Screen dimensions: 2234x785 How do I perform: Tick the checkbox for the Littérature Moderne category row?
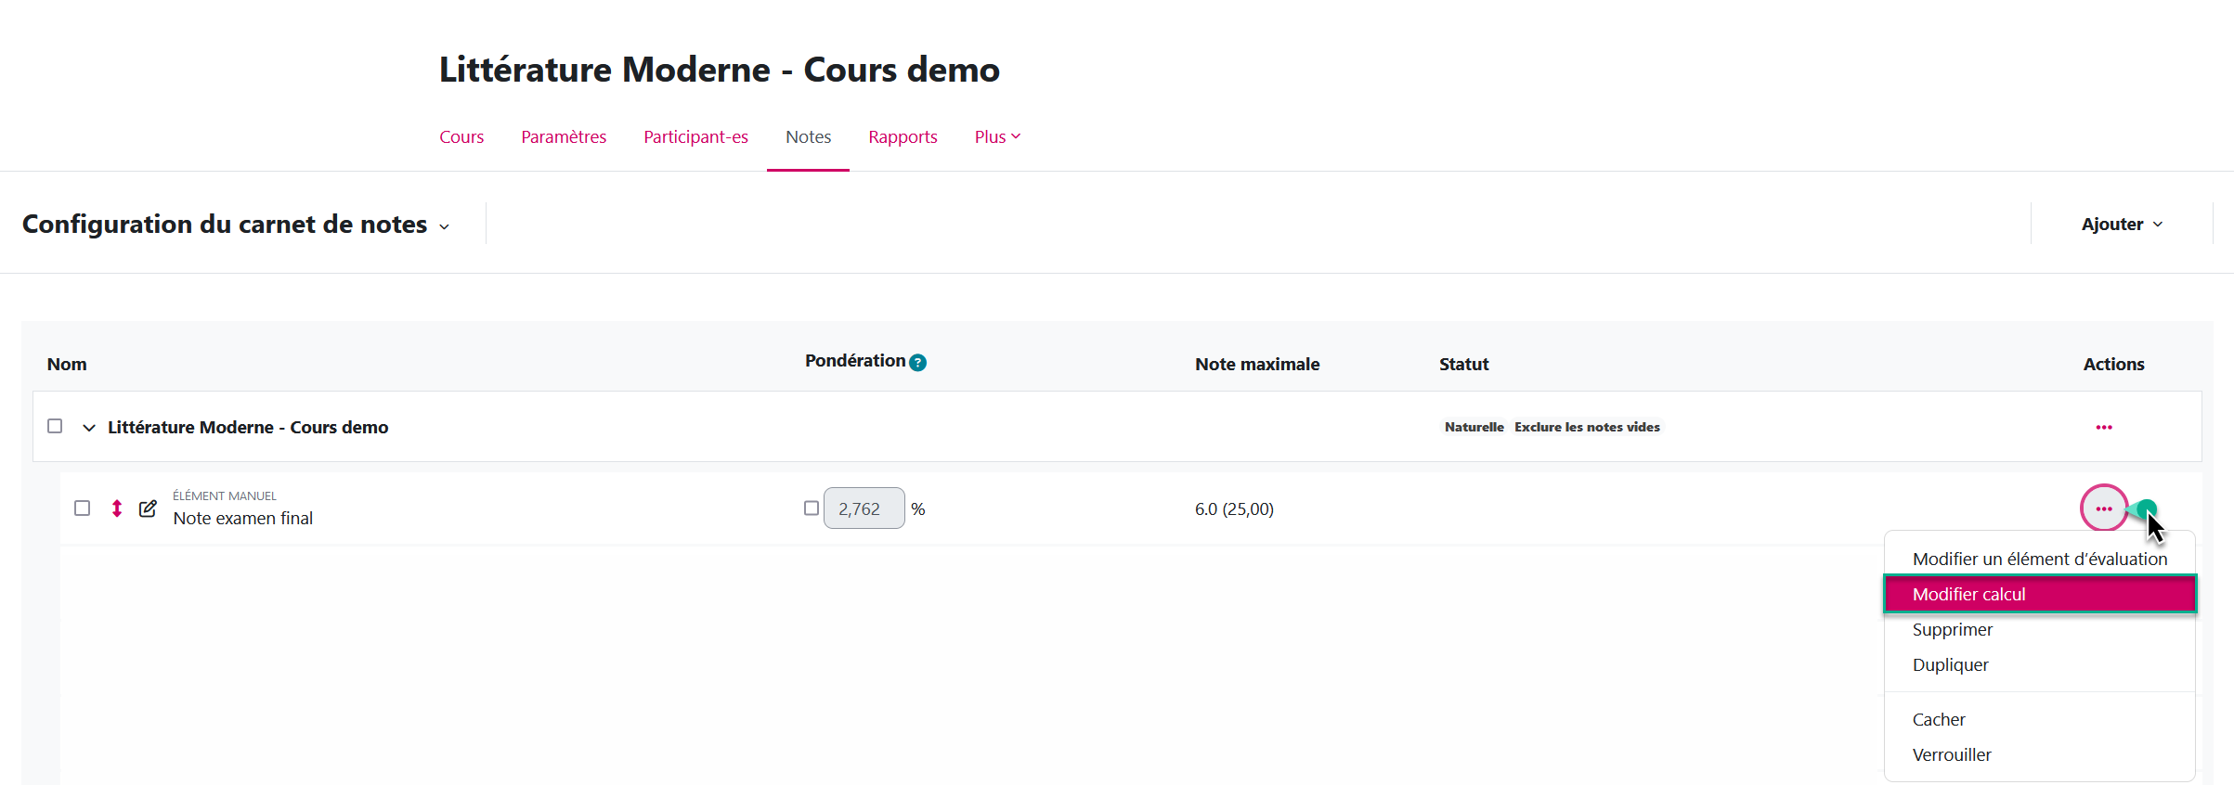[x=55, y=426]
